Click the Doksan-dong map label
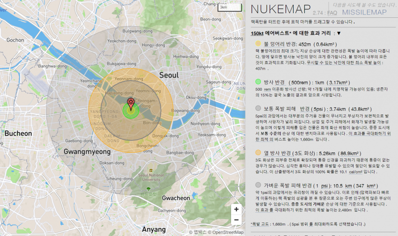Image resolution: width=398 pixels, height=236 pixels. click(112, 163)
